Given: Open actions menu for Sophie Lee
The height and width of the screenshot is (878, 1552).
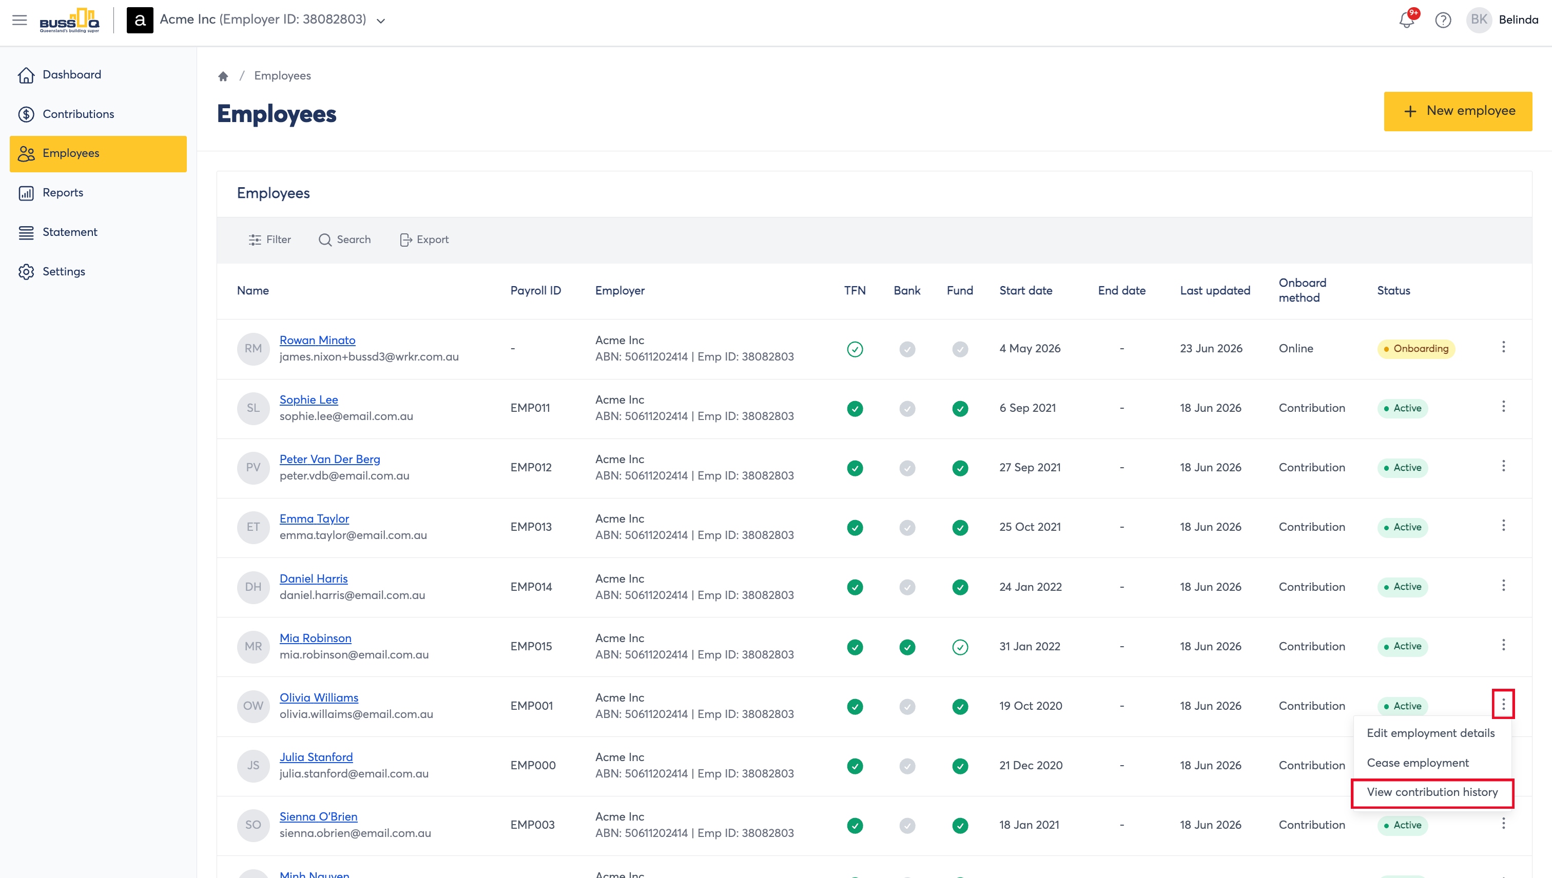Looking at the screenshot, I should (1504, 407).
